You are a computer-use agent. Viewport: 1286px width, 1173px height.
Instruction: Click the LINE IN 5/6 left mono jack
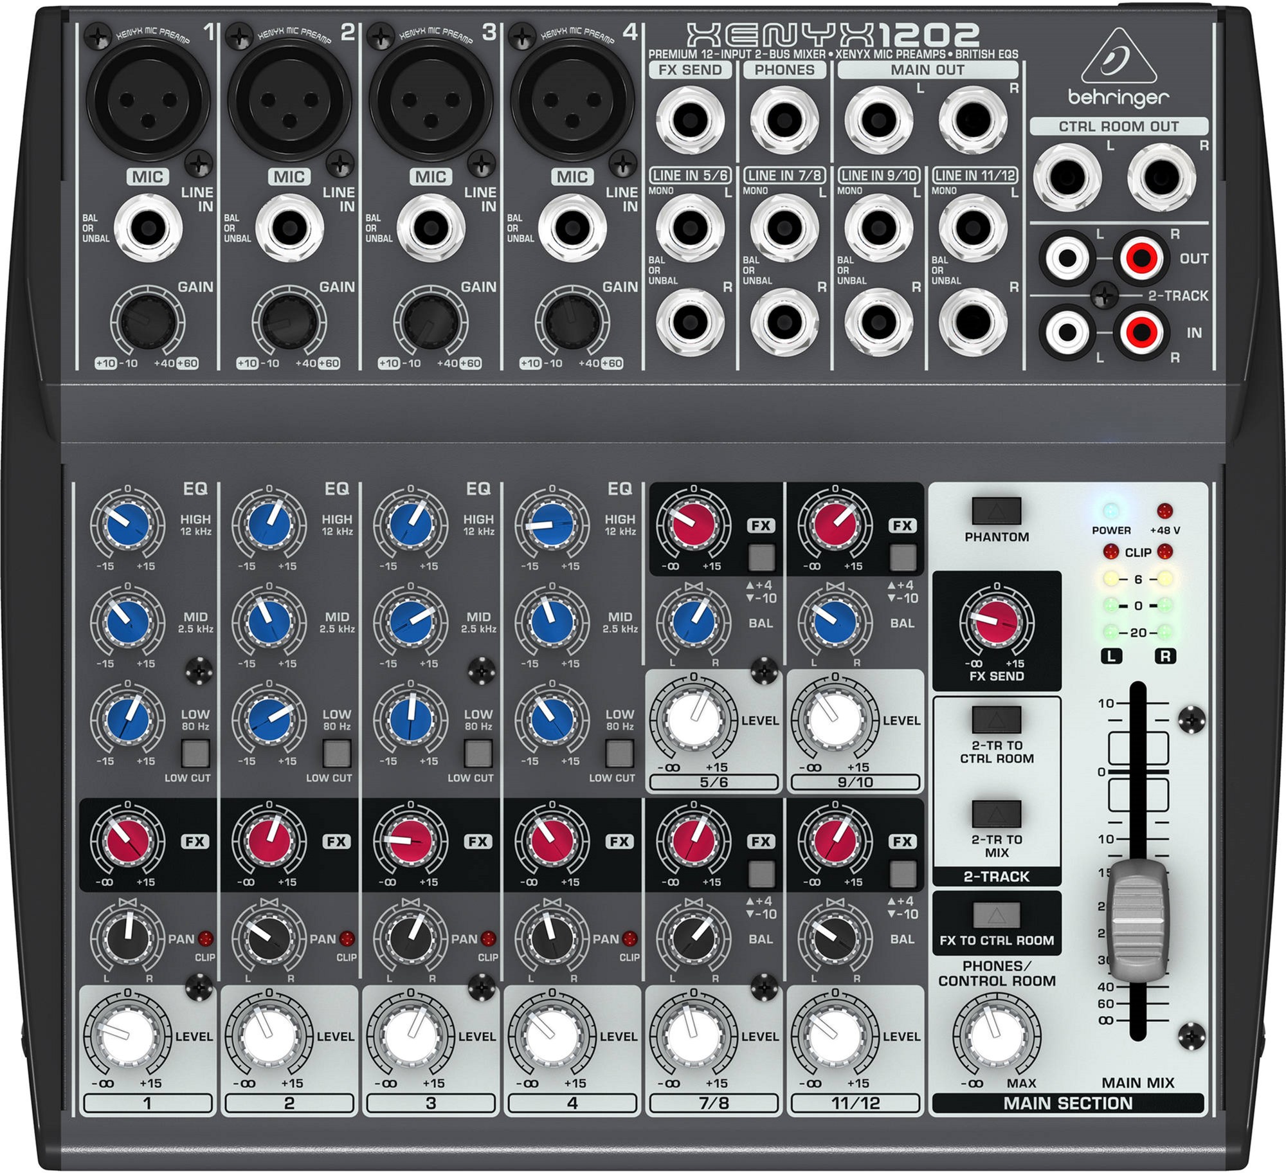691,227
